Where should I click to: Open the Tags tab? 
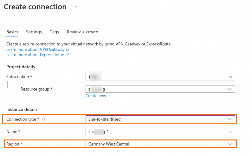[55, 32]
